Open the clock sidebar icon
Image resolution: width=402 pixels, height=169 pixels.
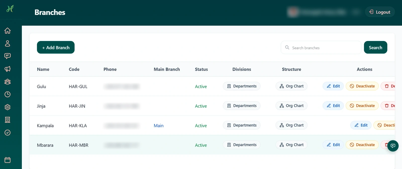pyautogui.click(x=8, y=94)
